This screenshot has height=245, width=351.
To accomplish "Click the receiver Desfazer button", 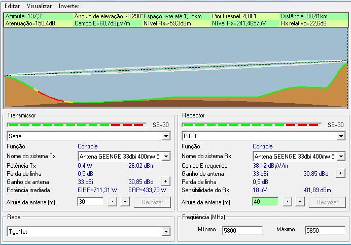I will [x=327, y=202].
